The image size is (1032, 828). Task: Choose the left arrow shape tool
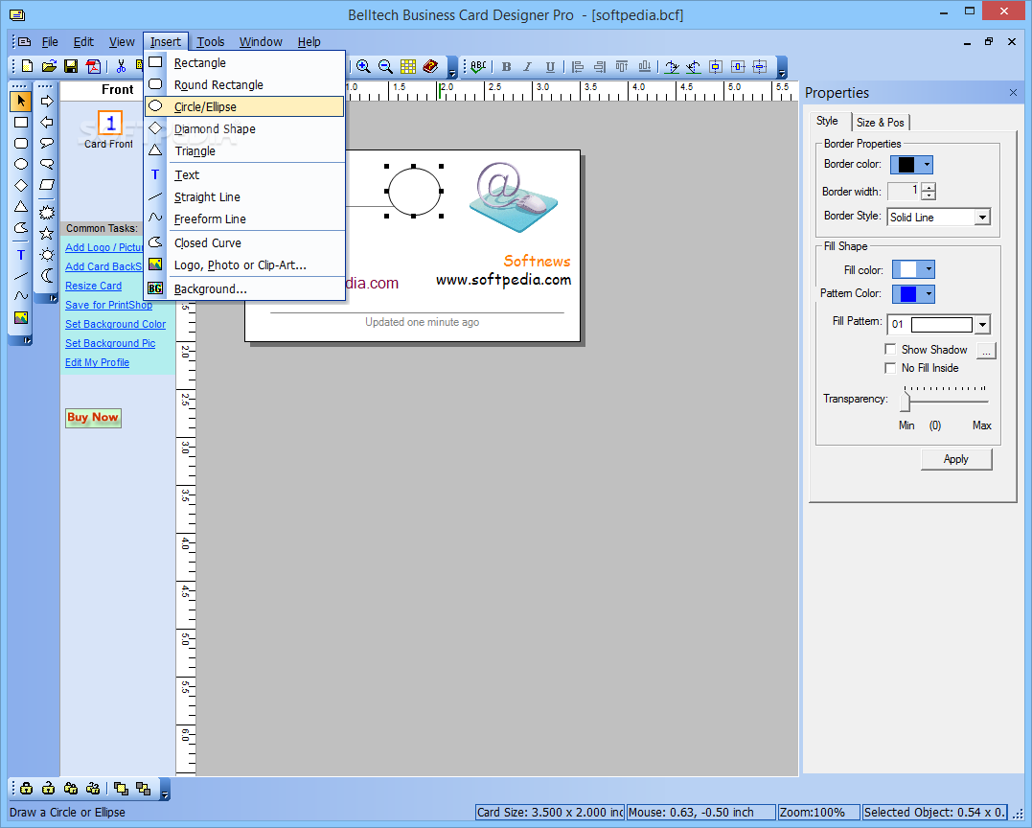point(47,123)
